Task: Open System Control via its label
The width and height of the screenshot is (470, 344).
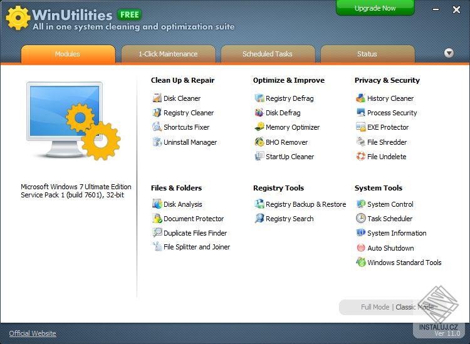Action: pos(390,204)
